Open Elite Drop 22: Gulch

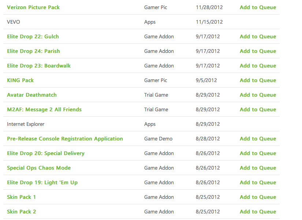point(33,36)
